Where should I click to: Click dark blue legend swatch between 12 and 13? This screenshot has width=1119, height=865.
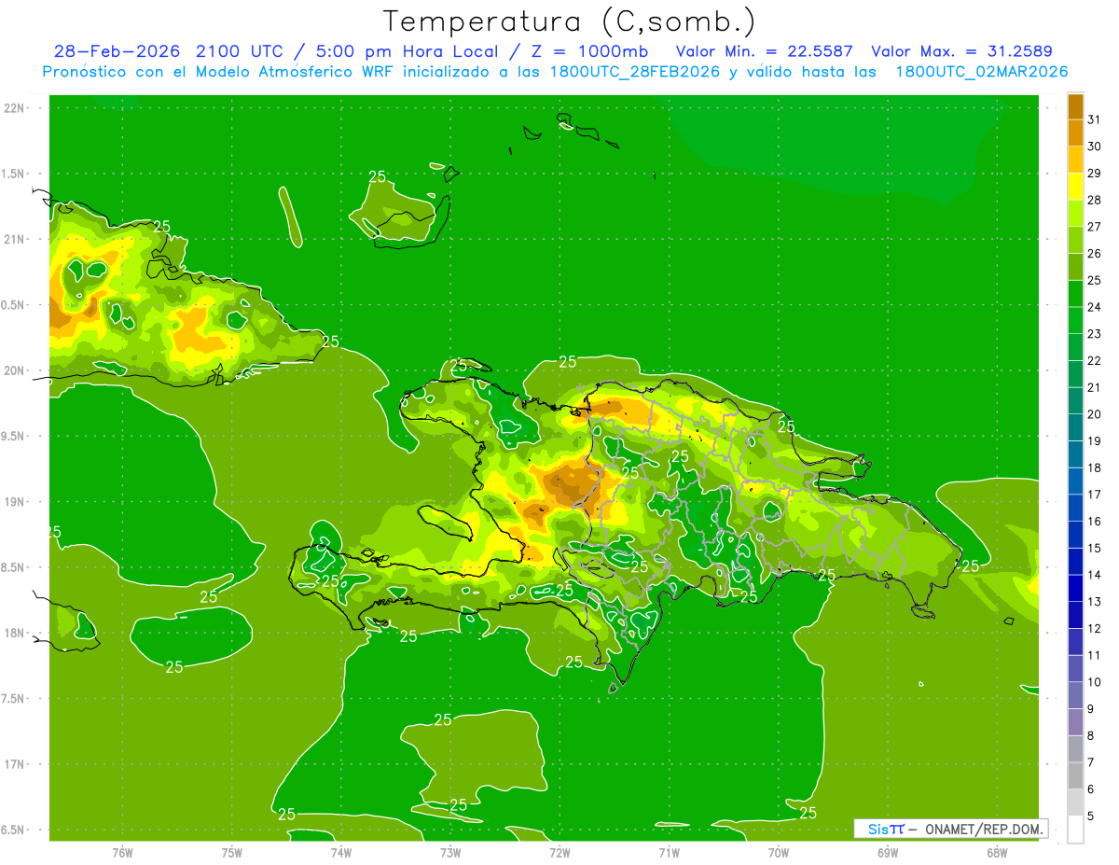tap(1075, 615)
